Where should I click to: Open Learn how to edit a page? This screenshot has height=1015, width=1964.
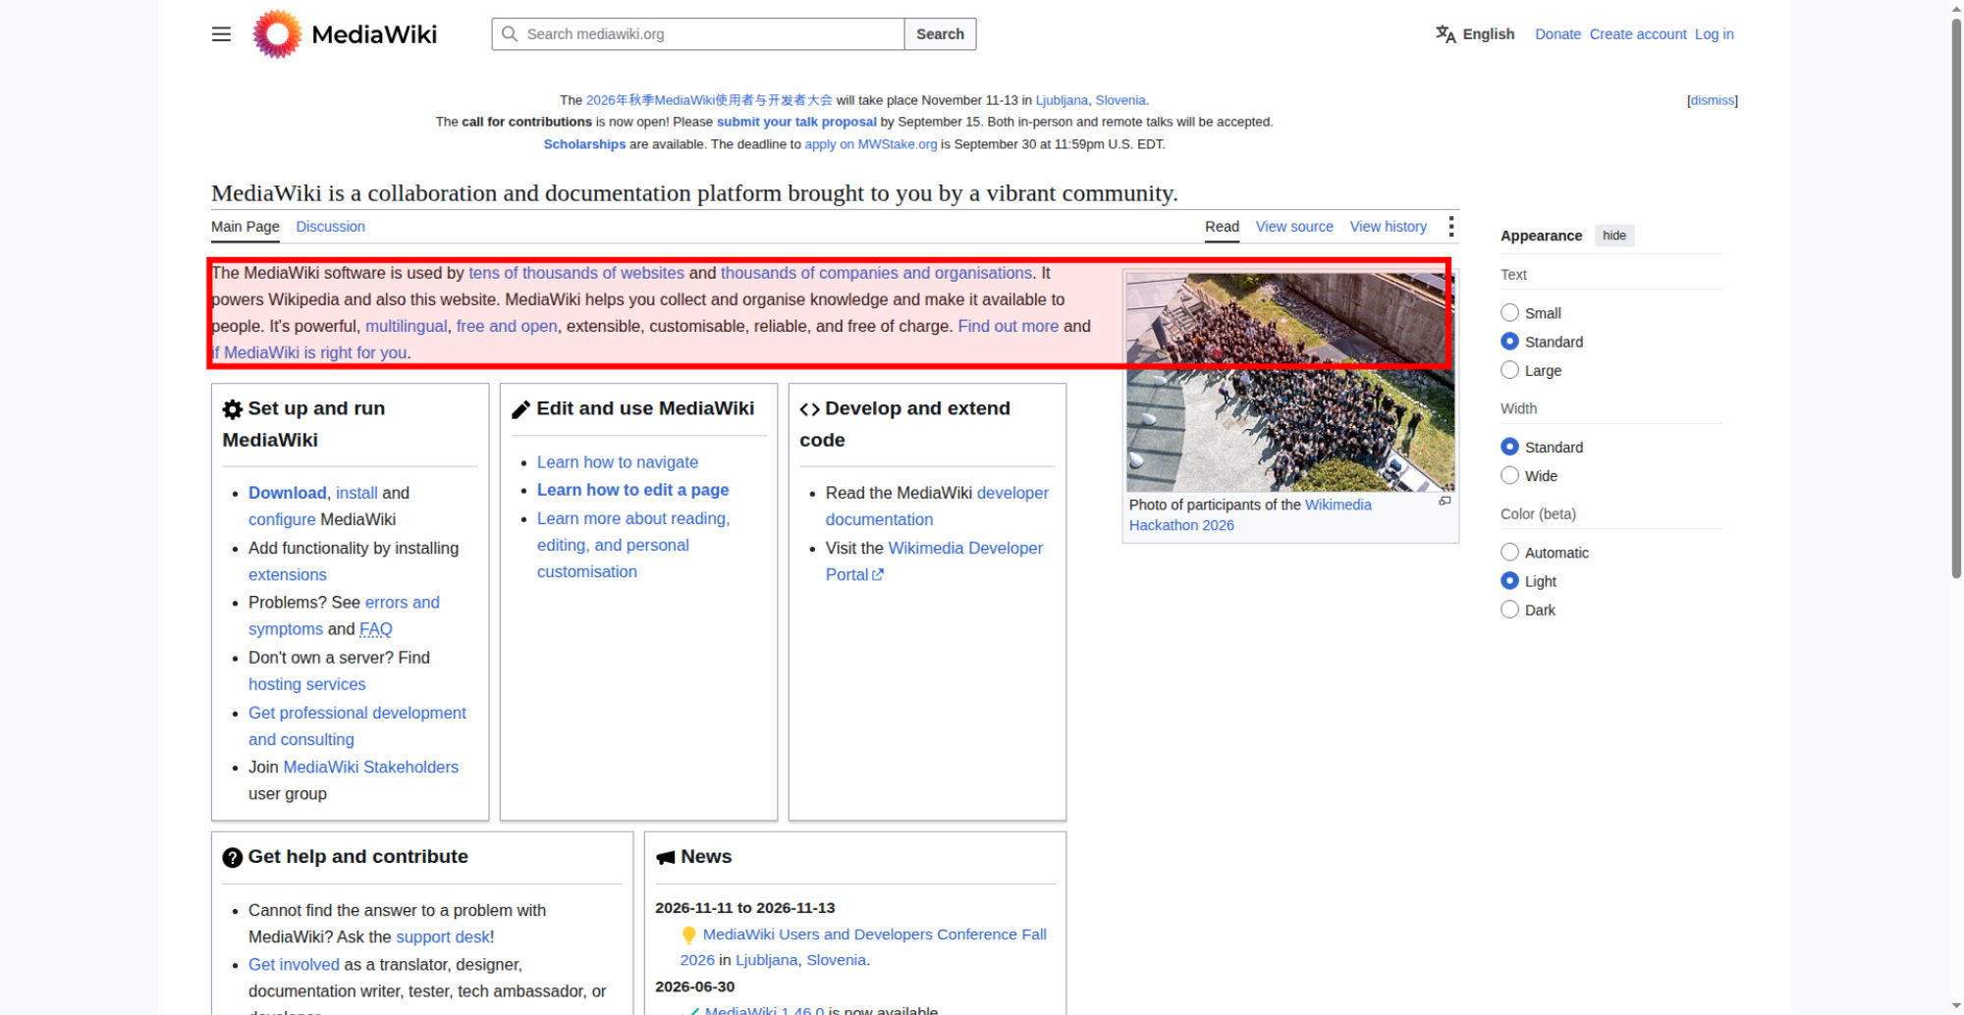pyautogui.click(x=632, y=490)
